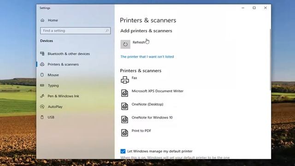Select the Fax device name
Viewport: 295px width, 166px height.
134,78
